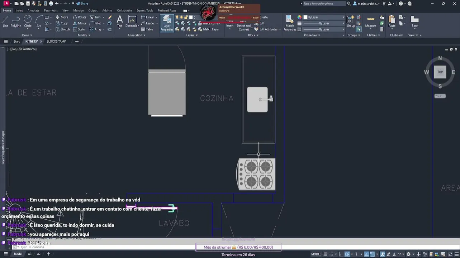The height and width of the screenshot is (258, 460).
Task: Expand the Draw panel dropdown
Action: (27, 35)
